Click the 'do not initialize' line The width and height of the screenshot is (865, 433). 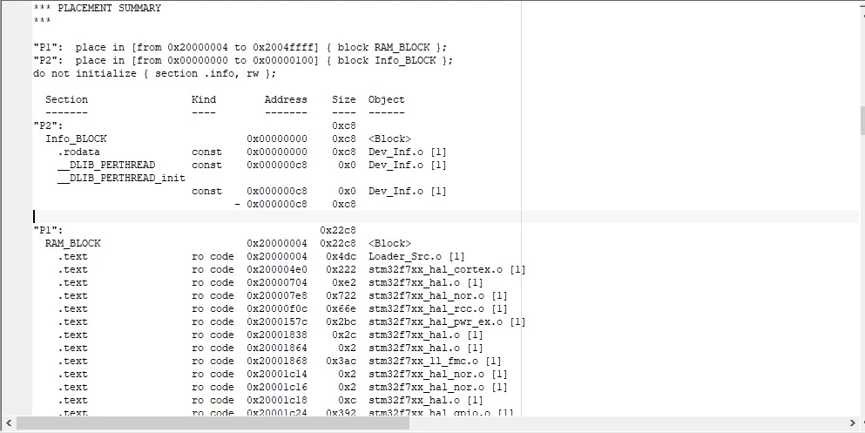(154, 74)
